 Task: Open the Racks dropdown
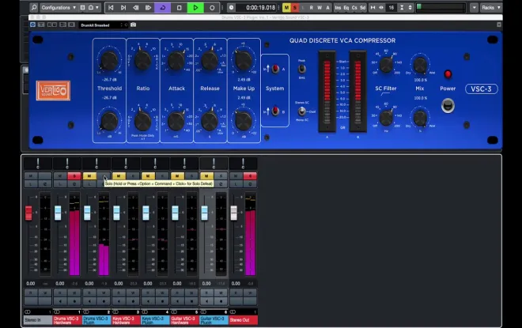point(490,7)
